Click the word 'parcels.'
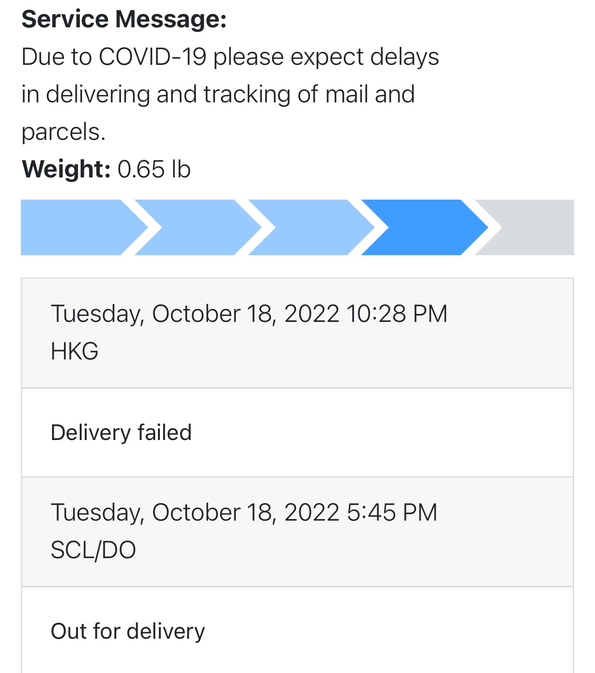The image size is (595, 673). click(x=64, y=132)
